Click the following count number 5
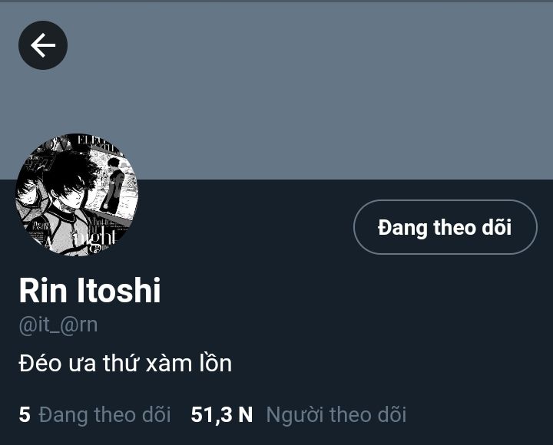Image resolution: width=553 pixels, height=445 pixels. pos(25,414)
